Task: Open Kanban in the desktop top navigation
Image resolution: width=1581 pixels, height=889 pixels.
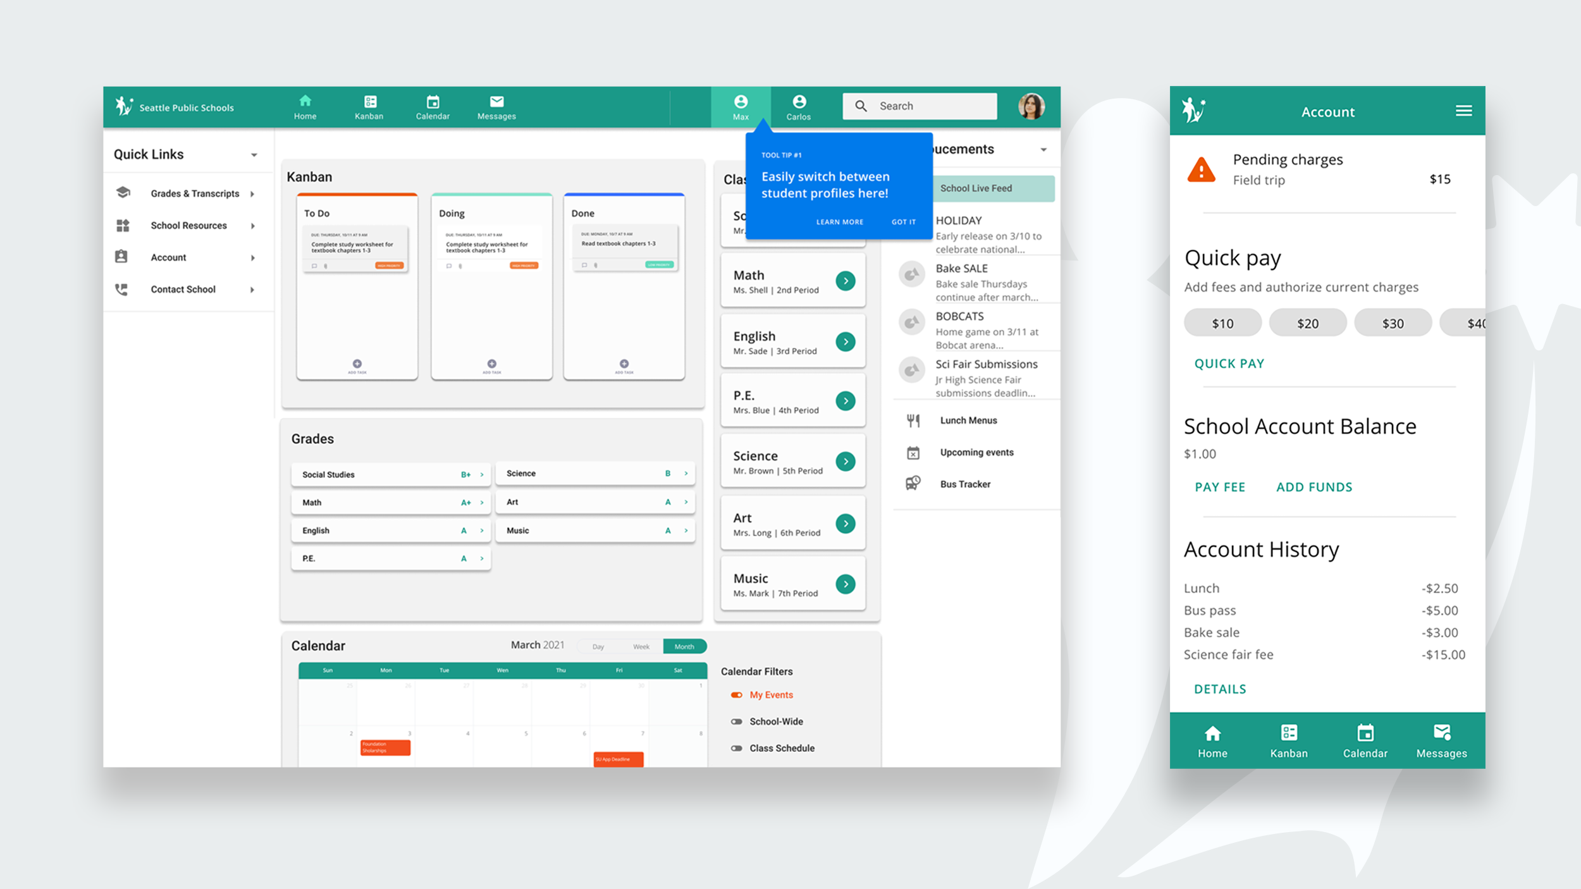Action: (369, 107)
